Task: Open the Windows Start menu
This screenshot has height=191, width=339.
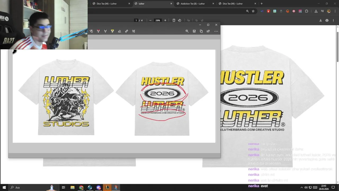Action: [4, 188]
